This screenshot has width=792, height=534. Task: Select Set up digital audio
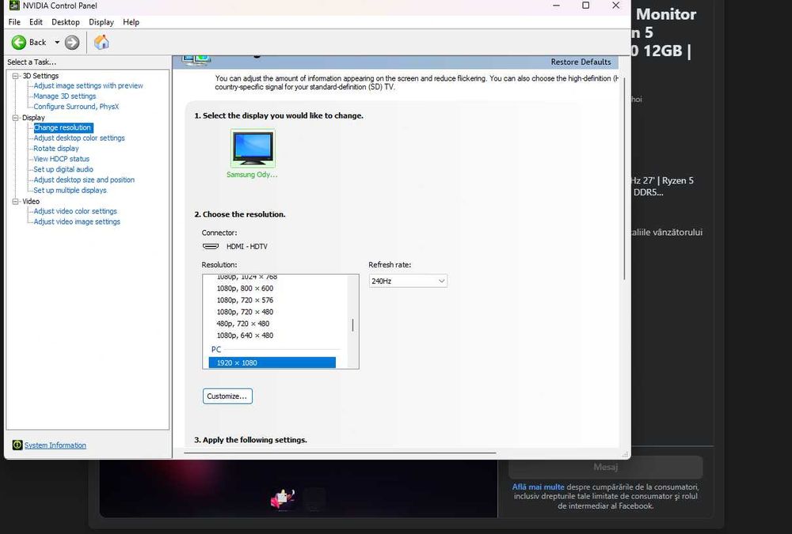tap(63, 169)
